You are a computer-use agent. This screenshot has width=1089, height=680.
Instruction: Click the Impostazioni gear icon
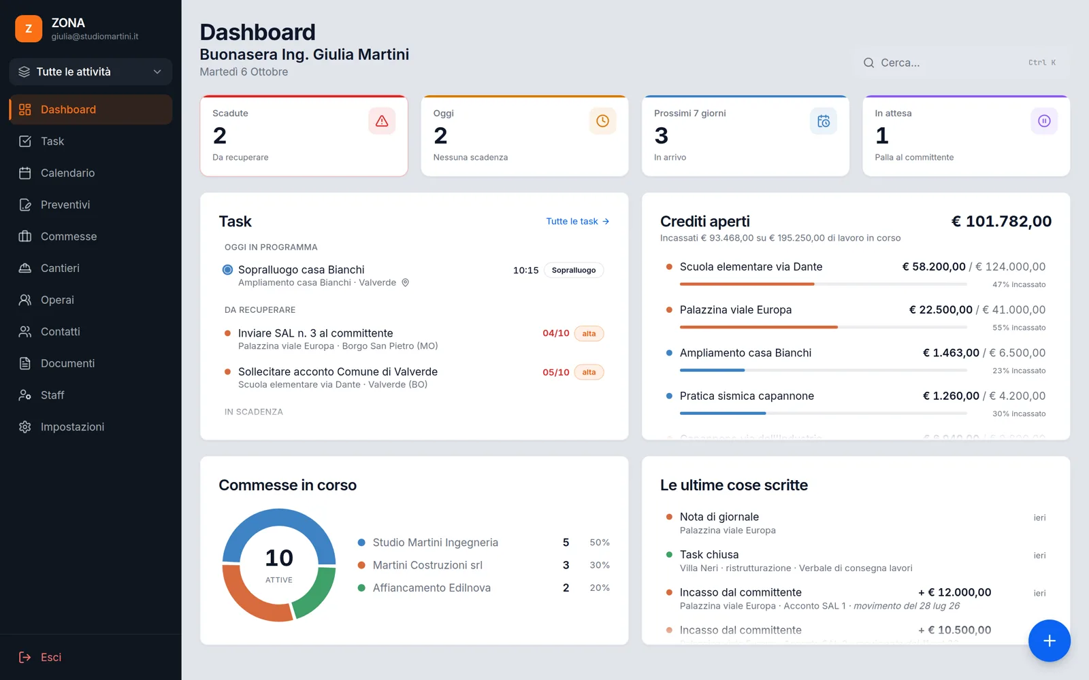(x=25, y=427)
